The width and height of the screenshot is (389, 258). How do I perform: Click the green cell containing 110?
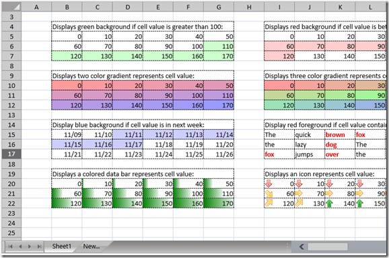tap(219, 46)
